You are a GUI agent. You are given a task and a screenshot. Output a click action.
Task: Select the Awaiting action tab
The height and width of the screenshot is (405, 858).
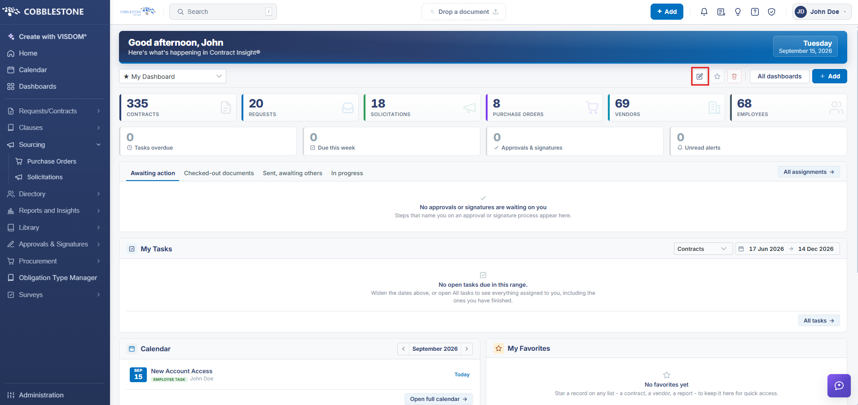pyautogui.click(x=153, y=173)
